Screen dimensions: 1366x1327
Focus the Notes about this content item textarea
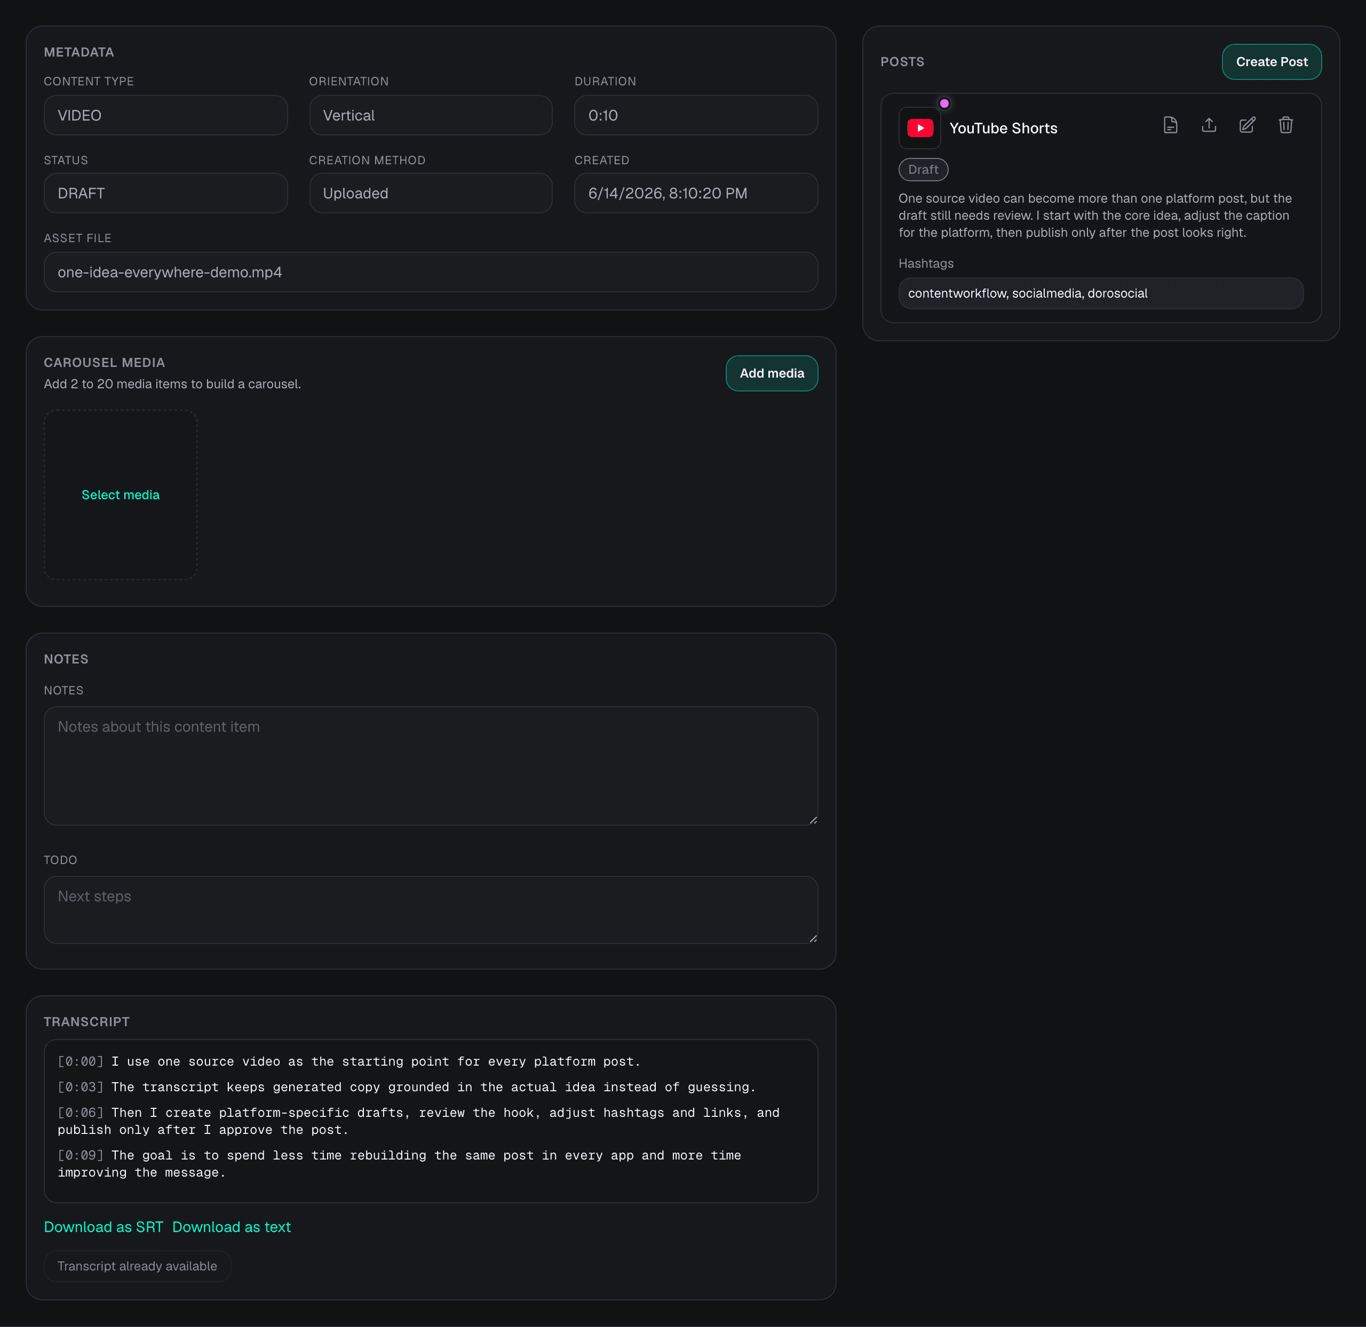point(430,766)
